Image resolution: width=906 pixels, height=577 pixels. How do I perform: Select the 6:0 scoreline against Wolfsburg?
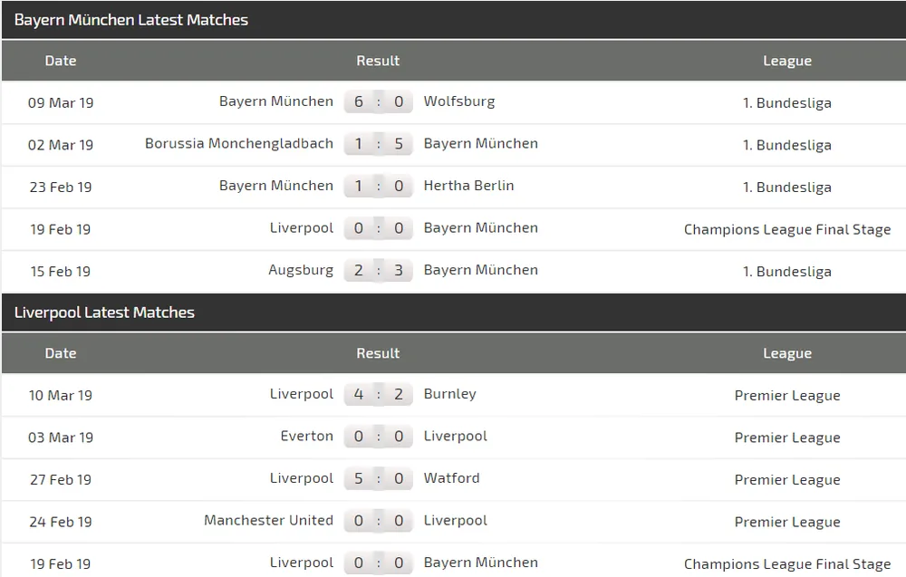tap(379, 101)
